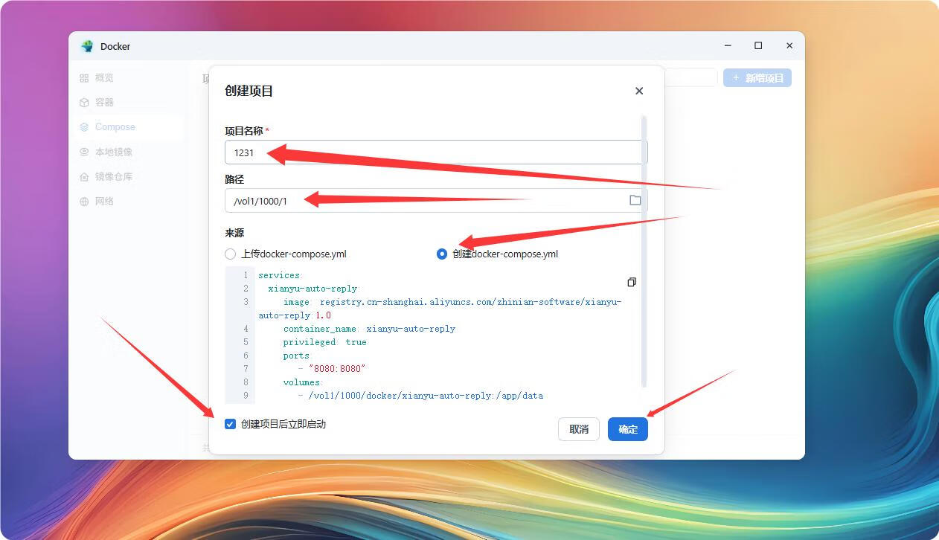Open 本地镜像 local images sidebar item
The height and width of the screenshot is (540, 939).
[x=114, y=152]
